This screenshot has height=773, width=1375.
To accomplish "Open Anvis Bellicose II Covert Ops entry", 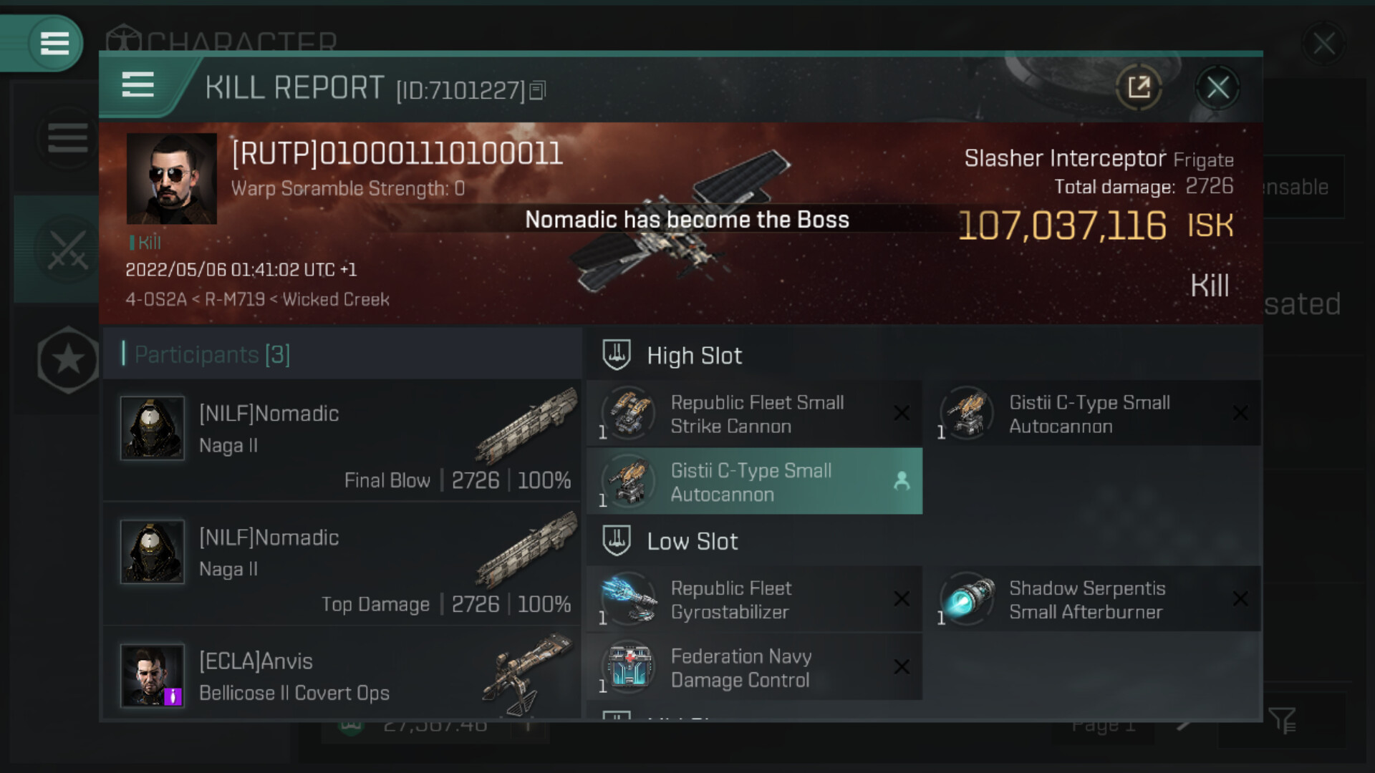I will (x=342, y=676).
